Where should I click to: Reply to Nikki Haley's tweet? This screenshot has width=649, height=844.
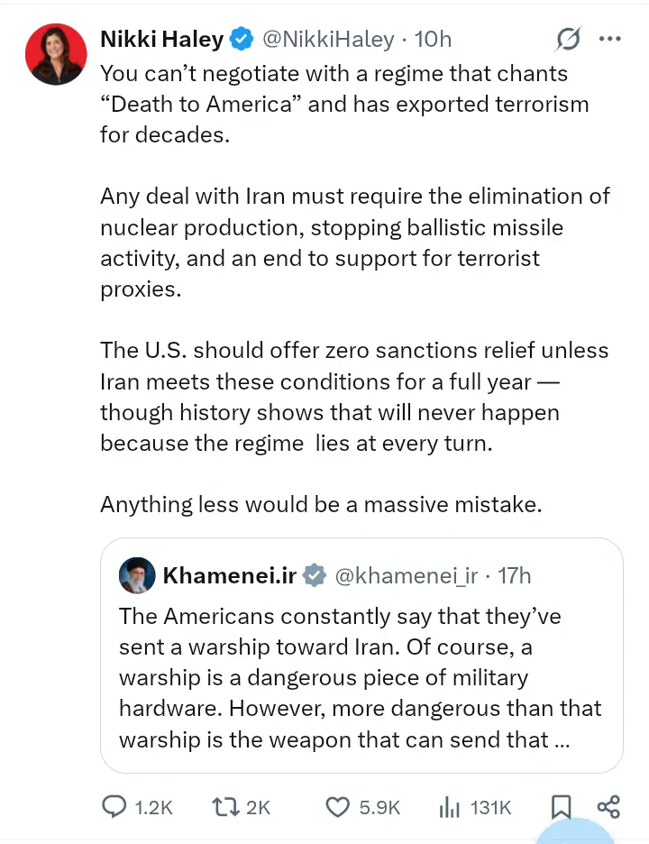[114, 807]
